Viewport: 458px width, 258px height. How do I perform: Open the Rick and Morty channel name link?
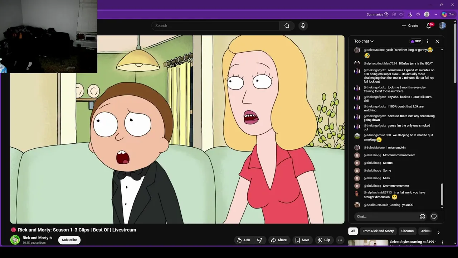coord(35,238)
